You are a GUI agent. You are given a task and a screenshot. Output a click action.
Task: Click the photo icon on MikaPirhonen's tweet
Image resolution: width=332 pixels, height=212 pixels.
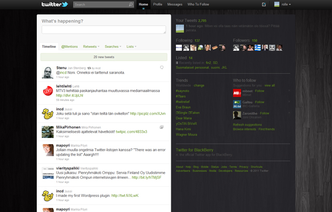click(x=161, y=127)
